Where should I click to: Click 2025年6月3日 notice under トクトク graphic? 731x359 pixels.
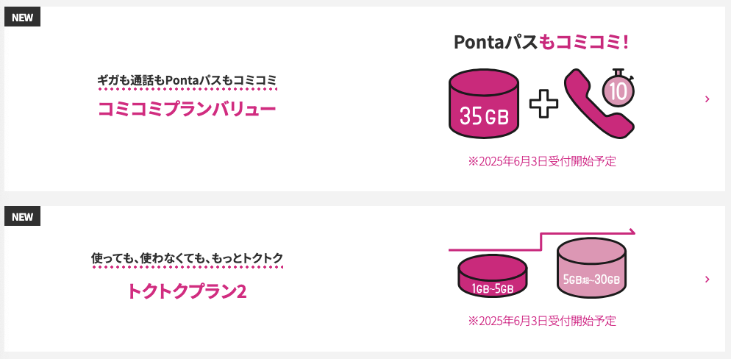pos(542,321)
